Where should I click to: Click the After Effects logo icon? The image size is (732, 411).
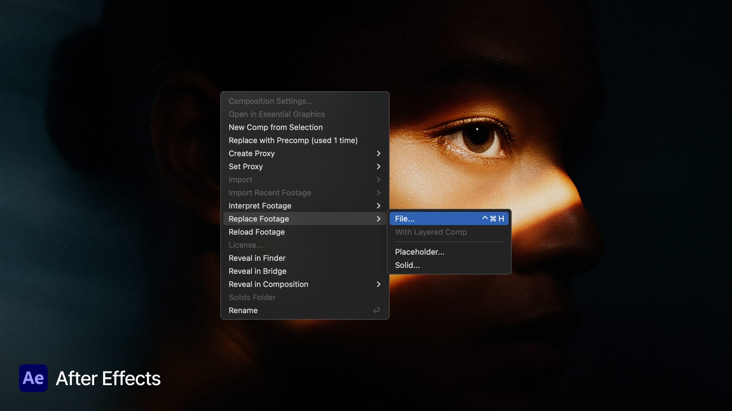point(34,379)
